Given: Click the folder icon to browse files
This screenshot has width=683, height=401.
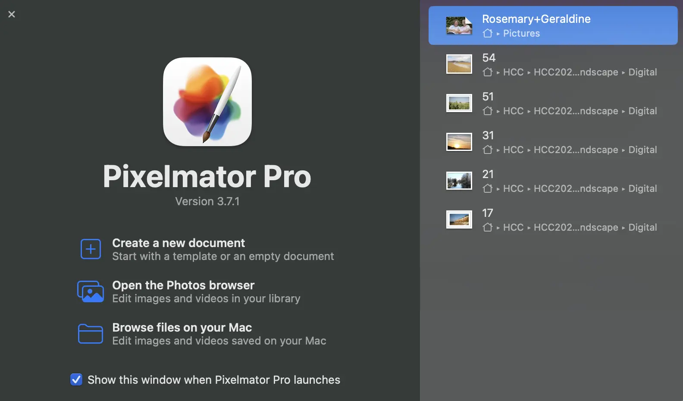Looking at the screenshot, I should pyautogui.click(x=91, y=334).
